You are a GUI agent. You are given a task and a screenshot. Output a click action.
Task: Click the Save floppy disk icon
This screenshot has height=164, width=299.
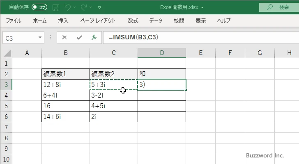pyautogui.click(x=56, y=7)
